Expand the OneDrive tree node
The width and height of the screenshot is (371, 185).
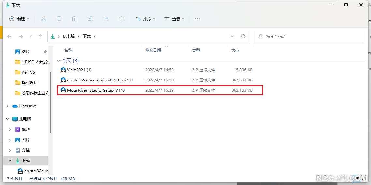coord(7,106)
